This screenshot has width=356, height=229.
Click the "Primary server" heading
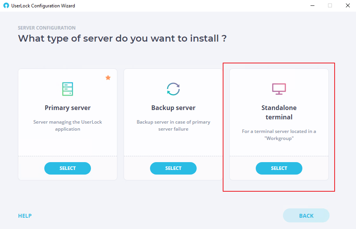pyautogui.click(x=68, y=108)
